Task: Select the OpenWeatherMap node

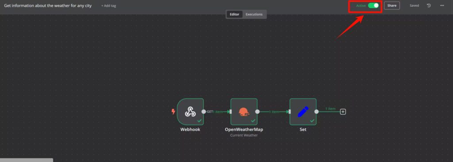Action: tap(244, 112)
